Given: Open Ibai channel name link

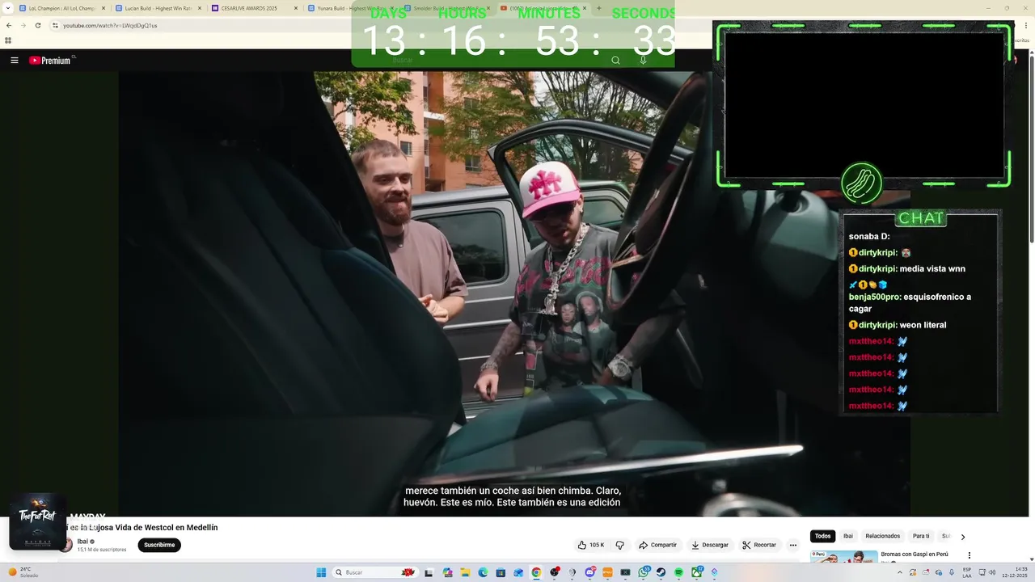Looking at the screenshot, I should coord(82,542).
